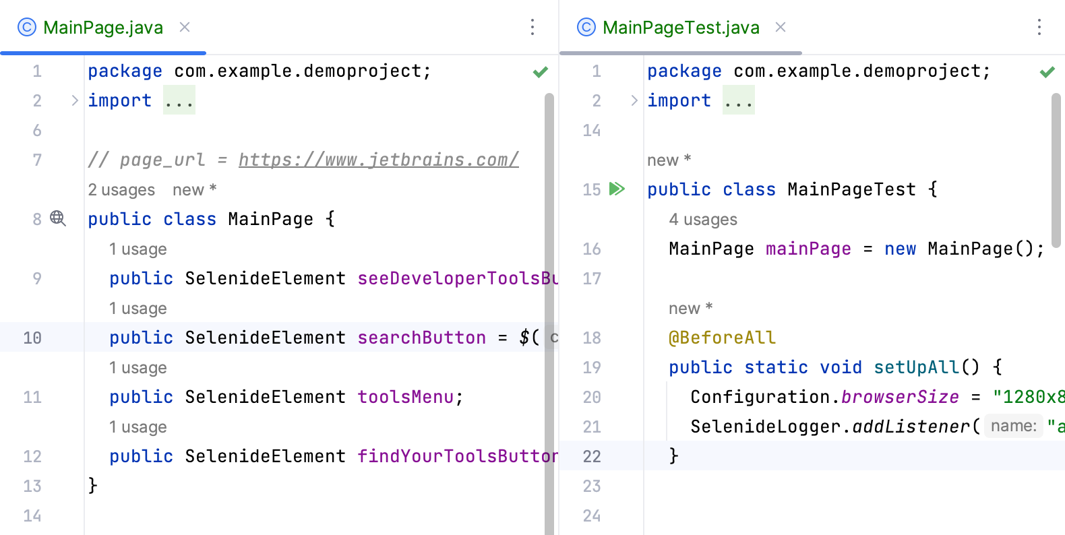Click the package keyword in MainPage.java
1065x535 pixels.
[125, 71]
